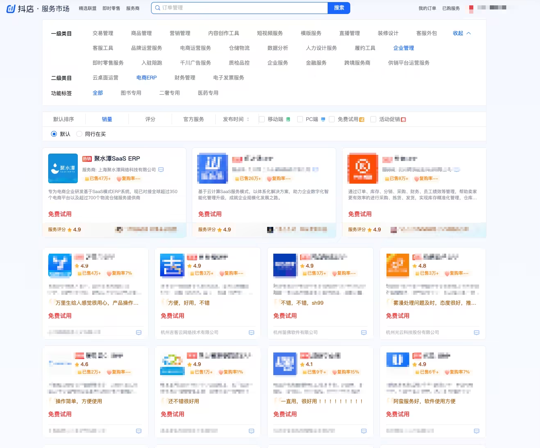
Task: Click the 吉 app logo icon
Action: pyautogui.click(x=172, y=266)
